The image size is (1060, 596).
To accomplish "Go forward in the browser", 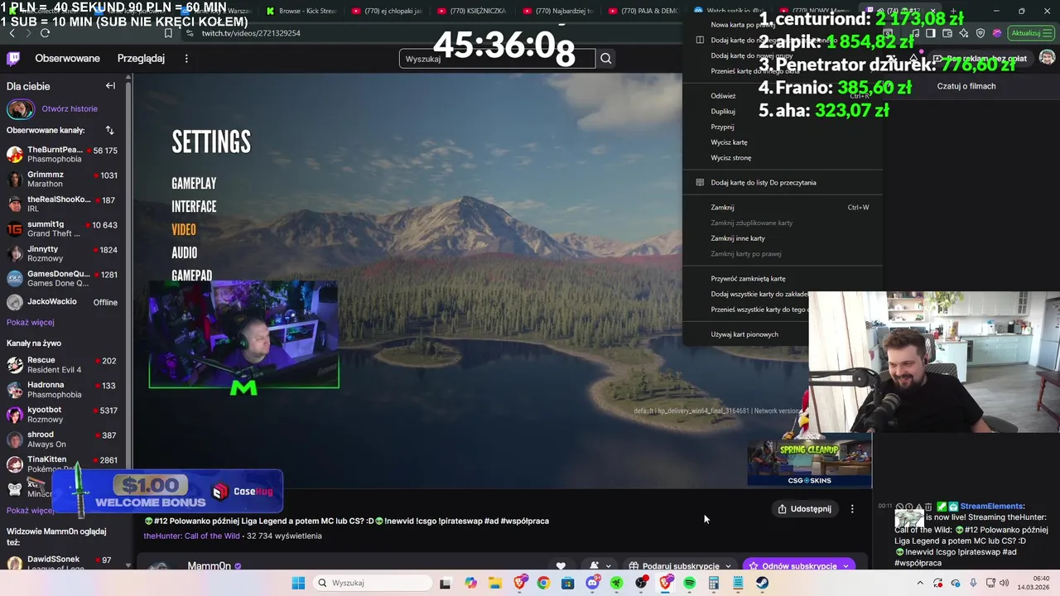I will (28, 33).
